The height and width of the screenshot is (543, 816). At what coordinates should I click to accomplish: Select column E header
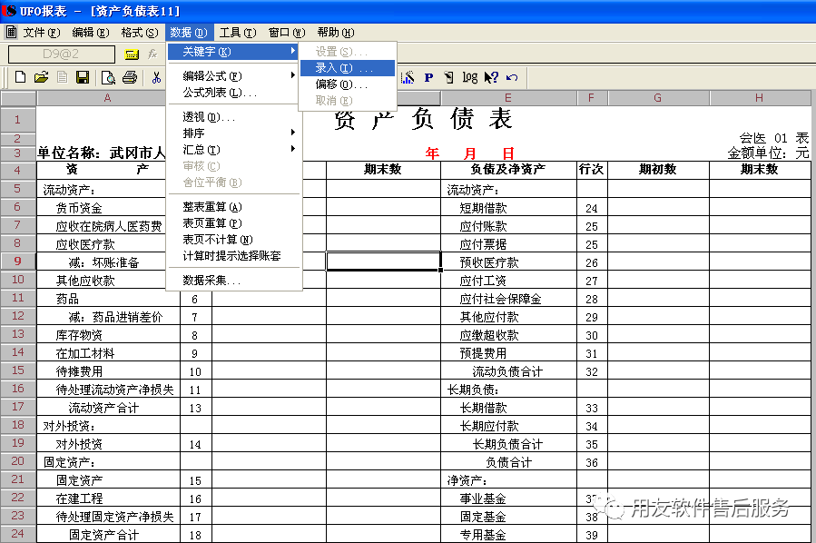point(508,97)
